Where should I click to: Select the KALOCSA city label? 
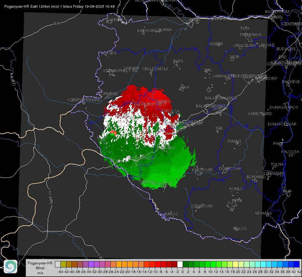[x=290, y=152]
